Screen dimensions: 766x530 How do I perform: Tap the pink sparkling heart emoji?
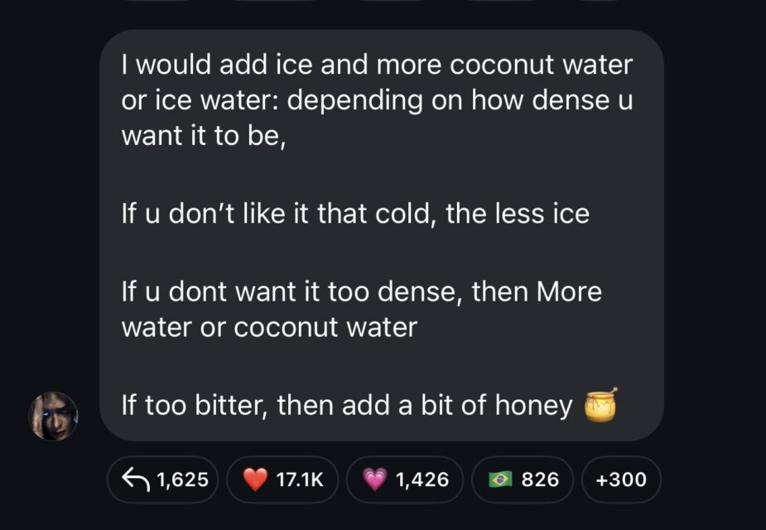[376, 479]
